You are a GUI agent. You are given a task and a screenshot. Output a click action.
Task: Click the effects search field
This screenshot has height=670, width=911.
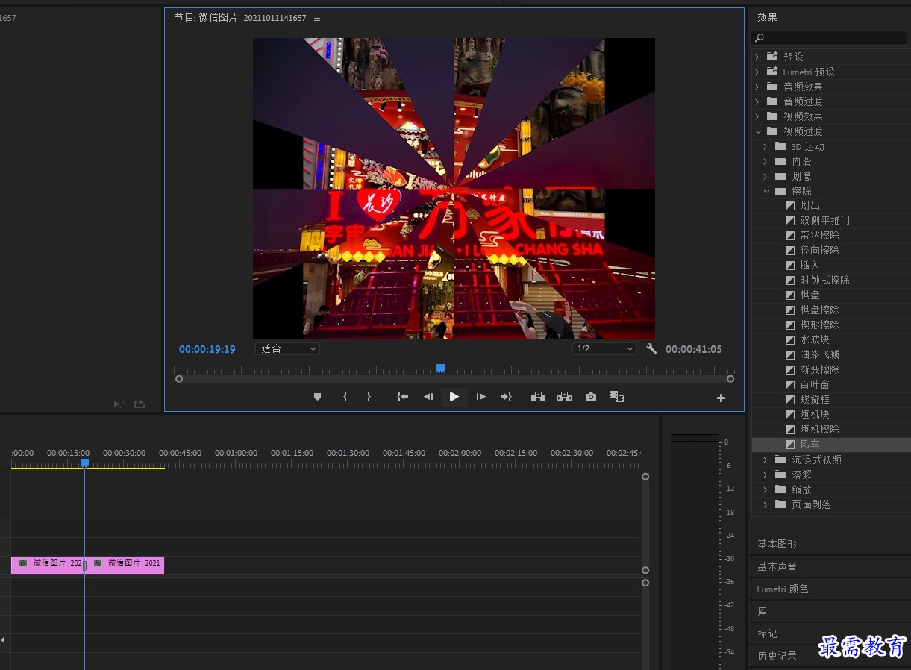pyautogui.click(x=829, y=37)
